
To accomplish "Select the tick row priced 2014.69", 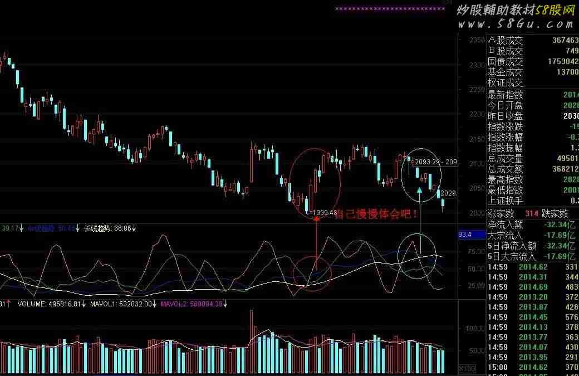I will coord(533,287).
